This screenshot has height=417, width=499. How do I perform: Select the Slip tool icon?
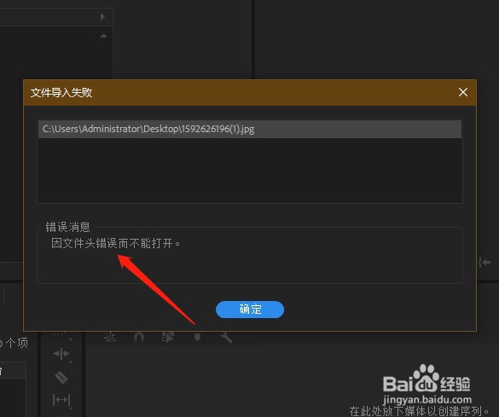(61, 399)
